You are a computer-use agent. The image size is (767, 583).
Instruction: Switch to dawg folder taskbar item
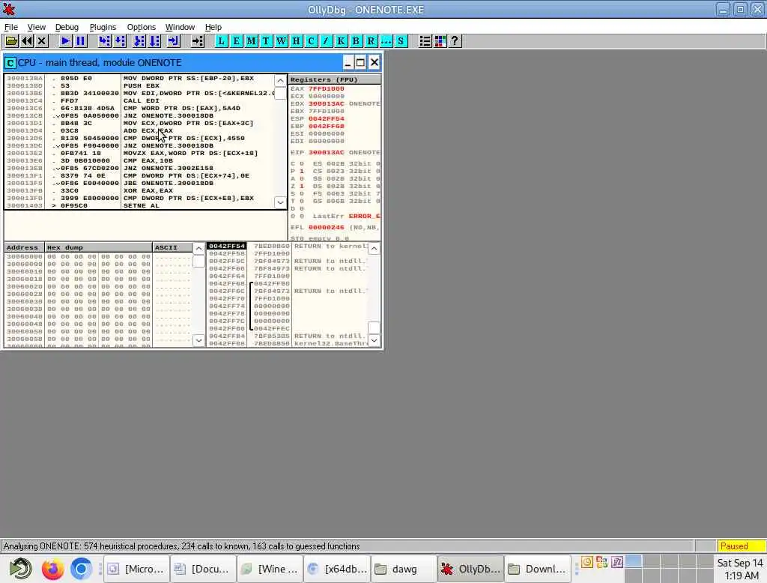pyautogui.click(x=402, y=569)
